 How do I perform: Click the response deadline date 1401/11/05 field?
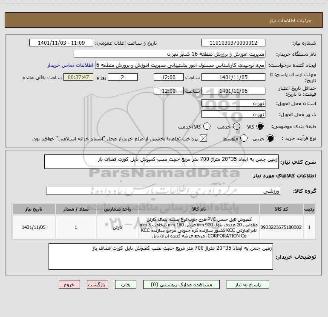(x=233, y=77)
